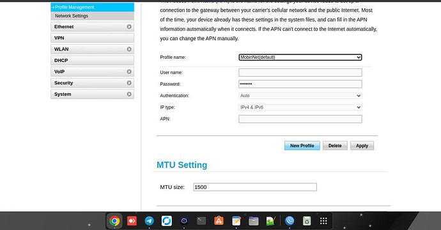This screenshot has height=230, width=441.
Task: Click the New Profile button
Action: coord(302,146)
